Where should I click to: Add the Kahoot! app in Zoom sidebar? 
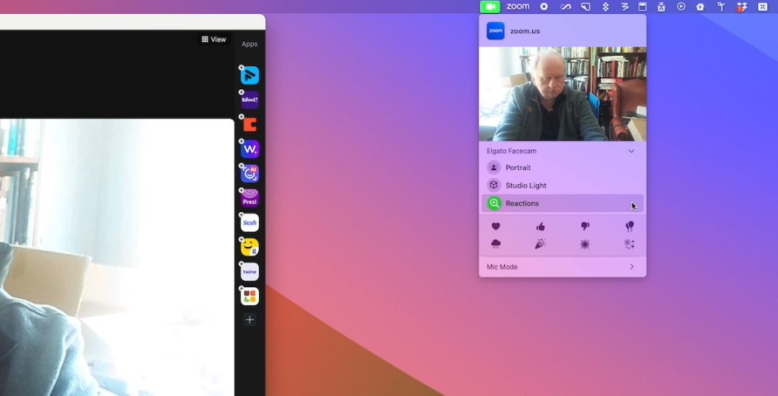pyautogui.click(x=250, y=99)
